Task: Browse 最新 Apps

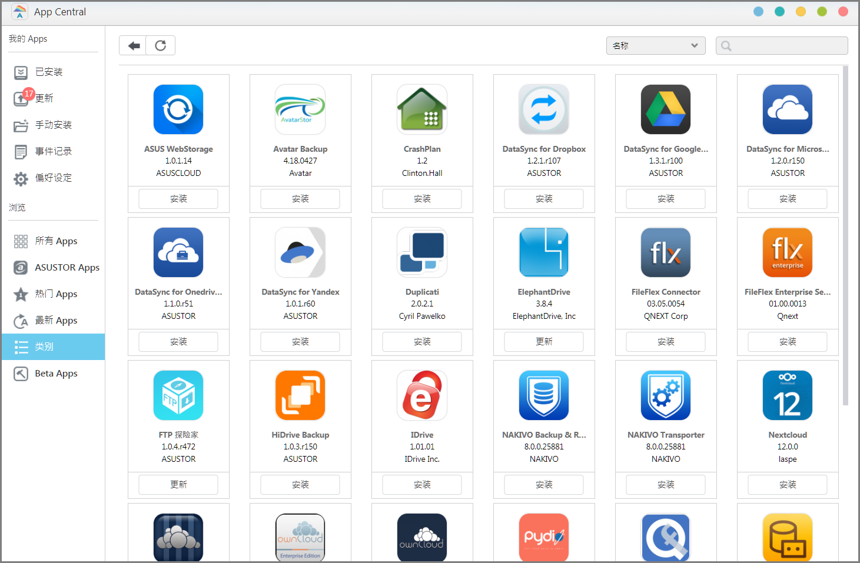Action: click(x=53, y=320)
